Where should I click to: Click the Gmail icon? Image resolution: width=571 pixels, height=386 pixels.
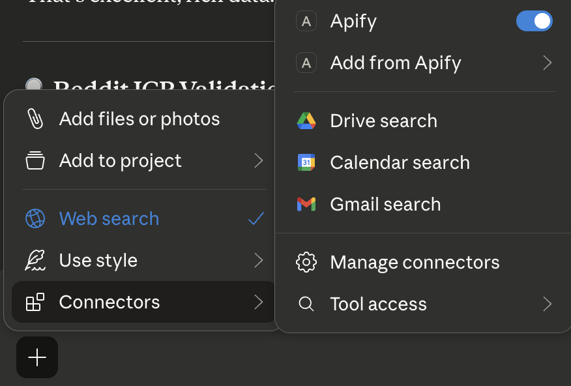[x=306, y=204]
